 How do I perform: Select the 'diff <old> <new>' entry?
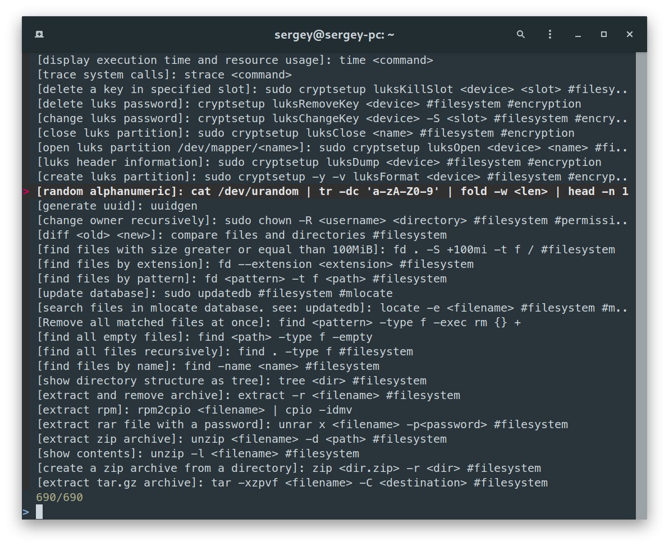pos(242,235)
